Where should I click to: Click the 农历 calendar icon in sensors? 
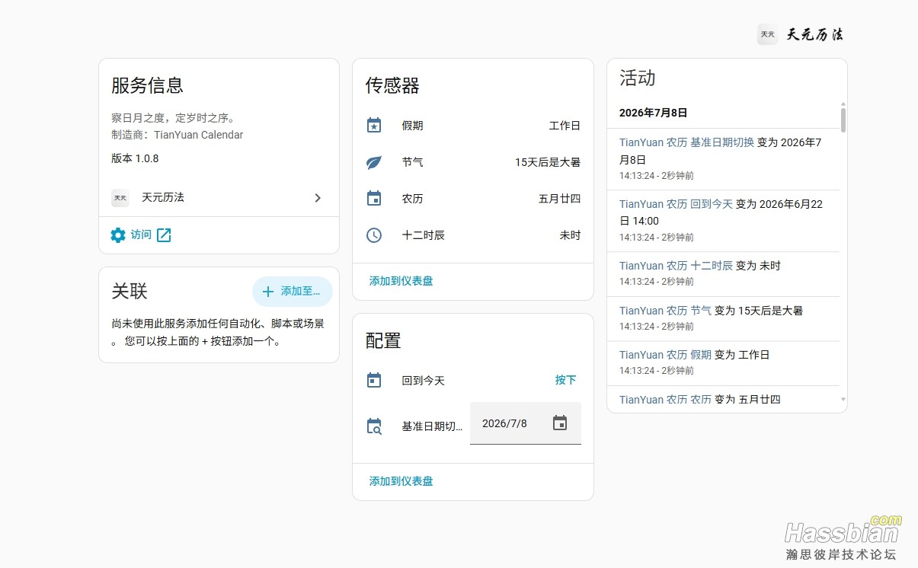click(374, 199)
